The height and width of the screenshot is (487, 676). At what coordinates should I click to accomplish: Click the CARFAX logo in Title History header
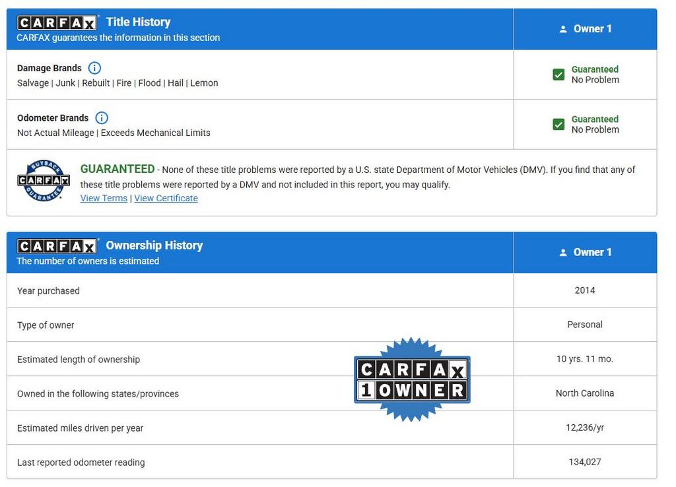click(x=57, y=22)
